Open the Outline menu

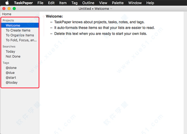[x=88, y=3]
